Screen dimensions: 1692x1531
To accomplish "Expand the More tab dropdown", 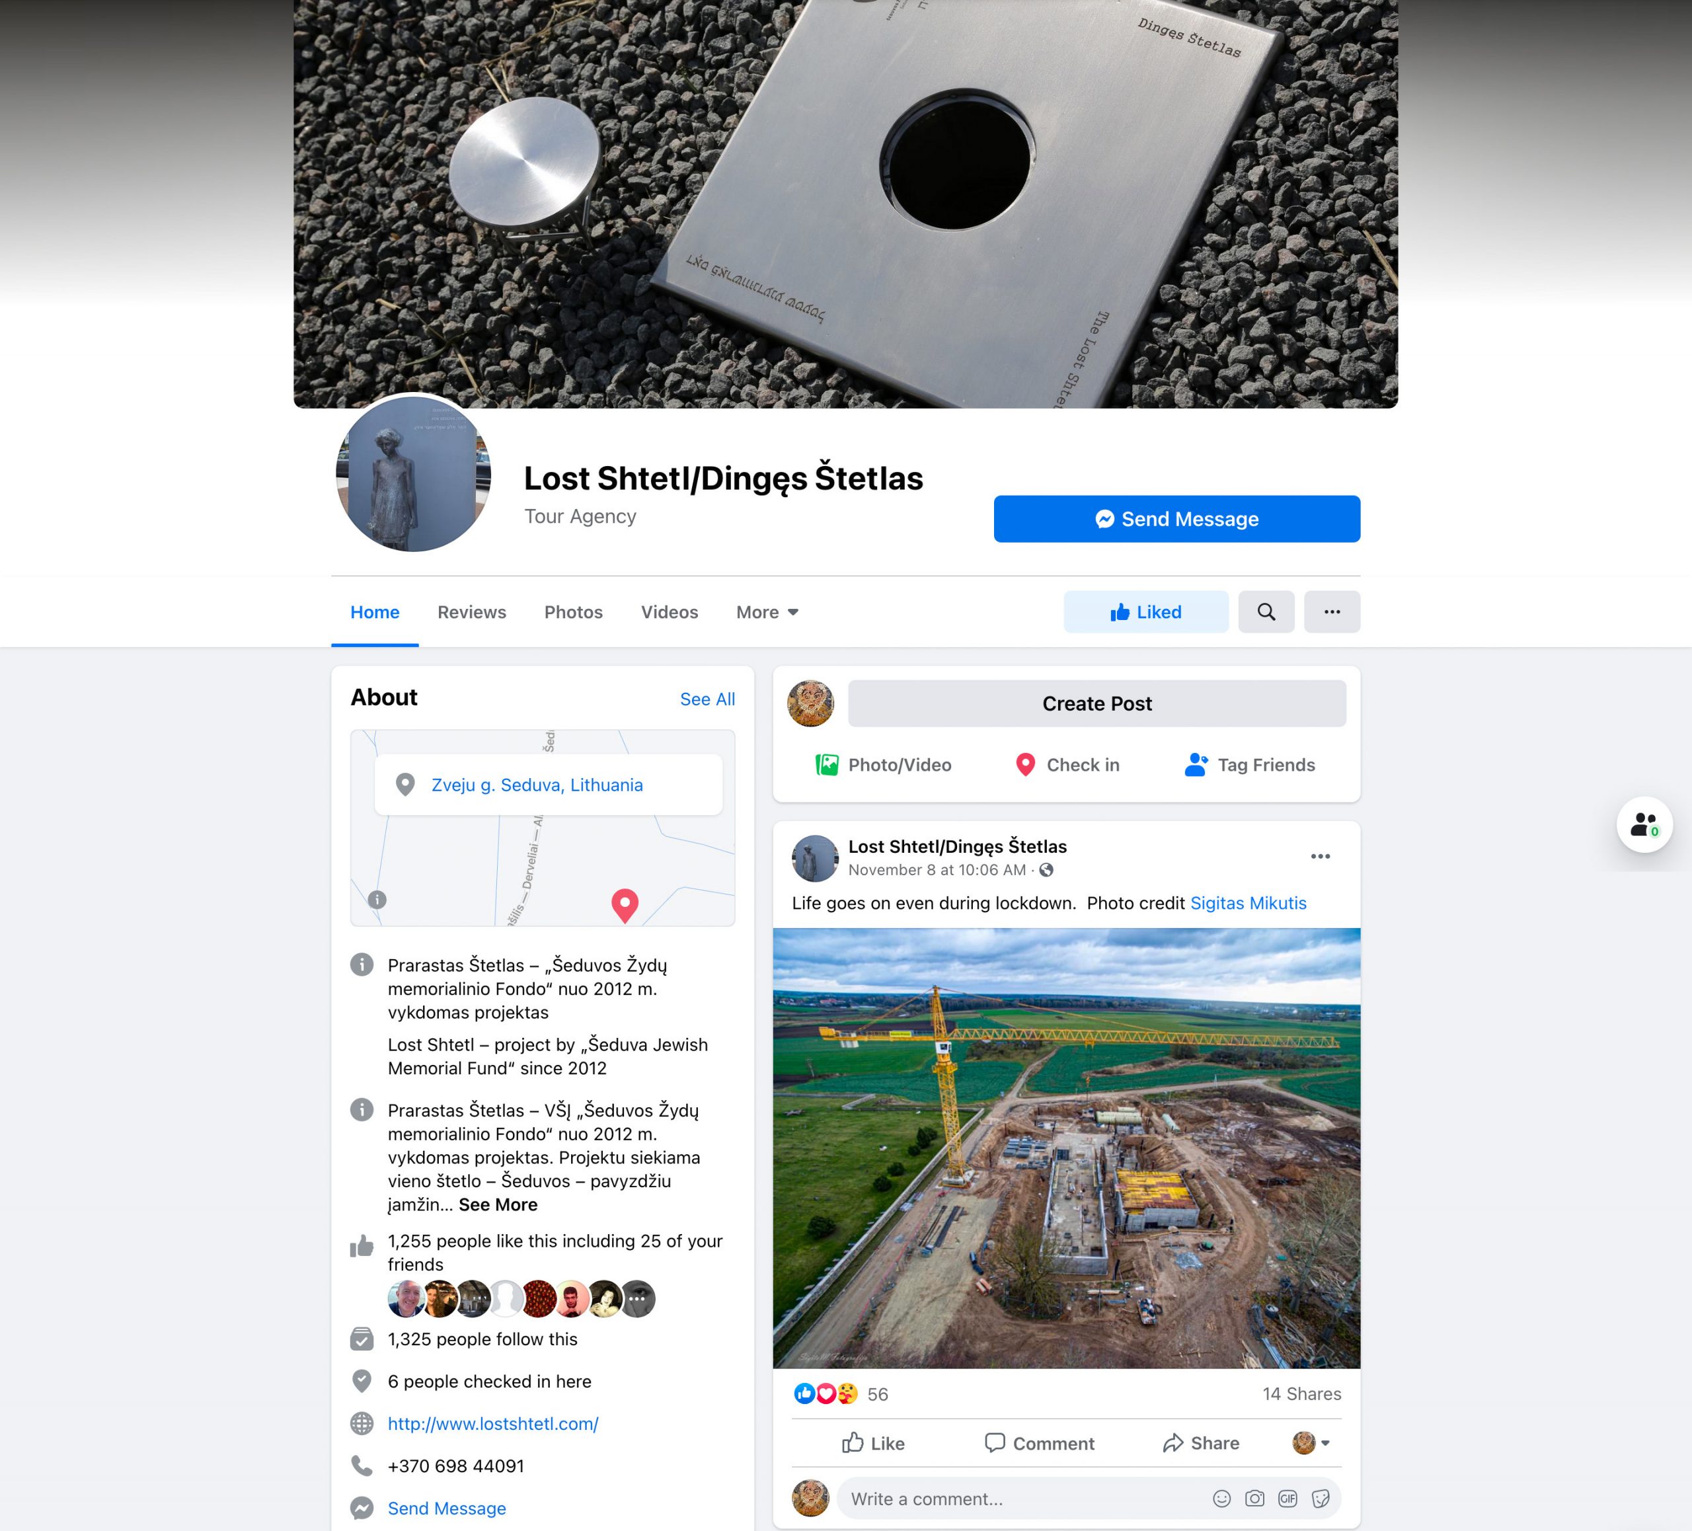I will coord(767,612).
